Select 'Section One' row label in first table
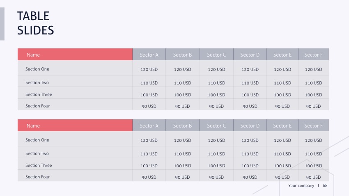 point(37,69)
